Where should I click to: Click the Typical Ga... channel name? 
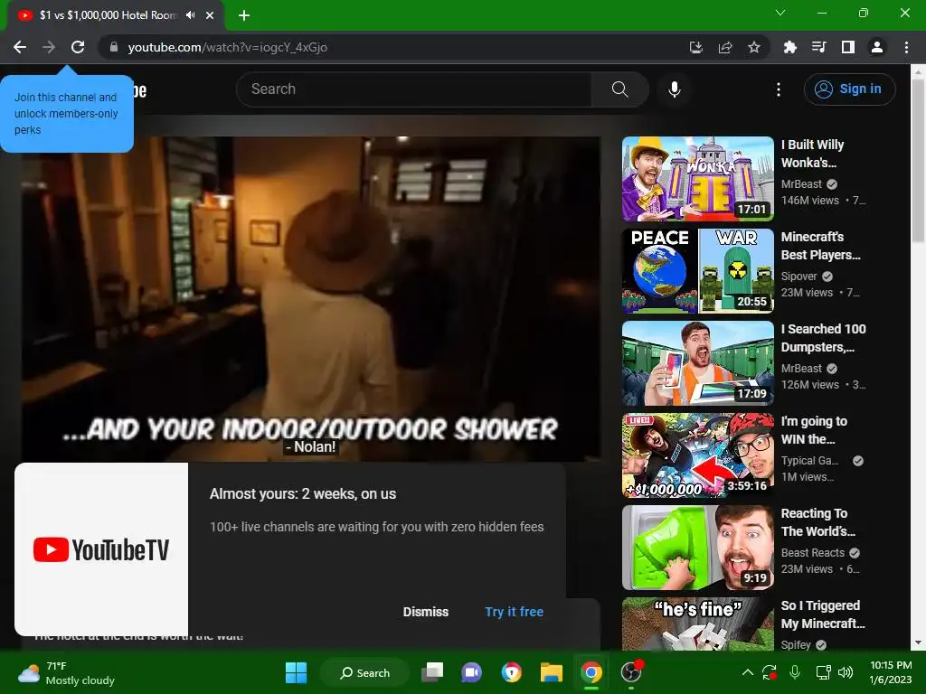(809, 460)
